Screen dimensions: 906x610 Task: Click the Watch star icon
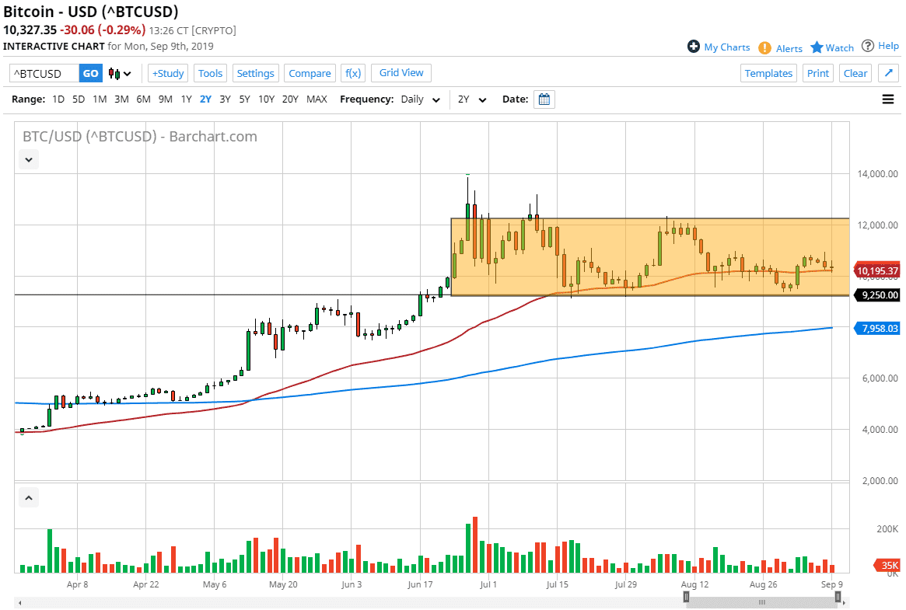pyautogui.click(x=817, y=47)
